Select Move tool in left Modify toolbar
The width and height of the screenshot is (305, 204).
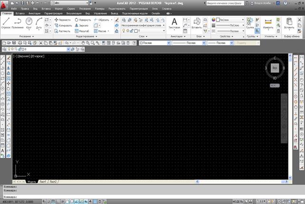point(9,83)
